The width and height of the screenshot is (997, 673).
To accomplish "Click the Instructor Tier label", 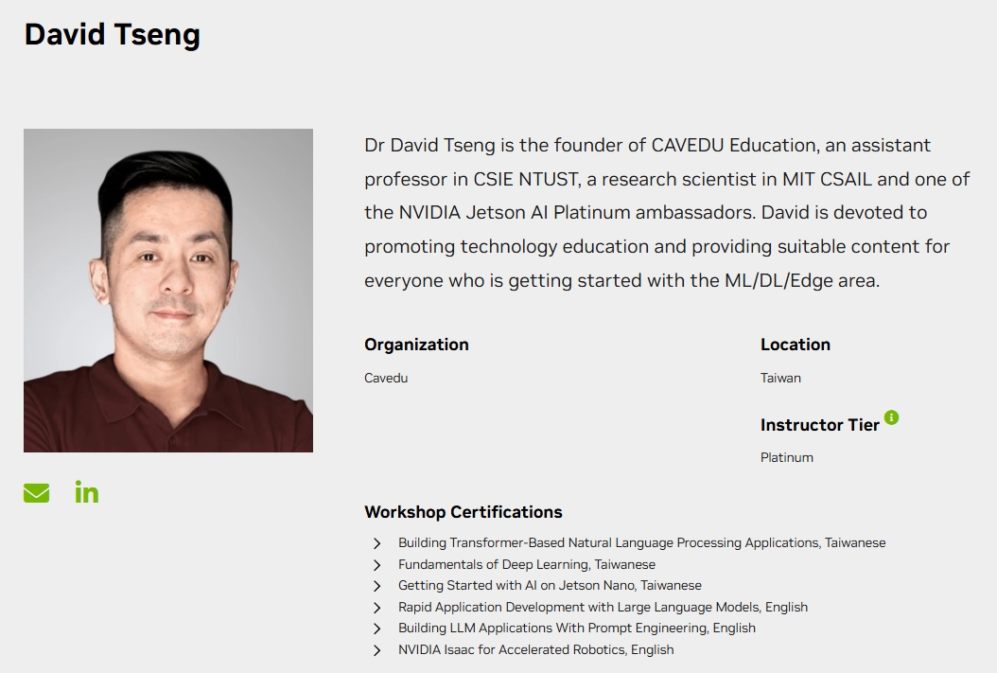I will pos(819,425).
